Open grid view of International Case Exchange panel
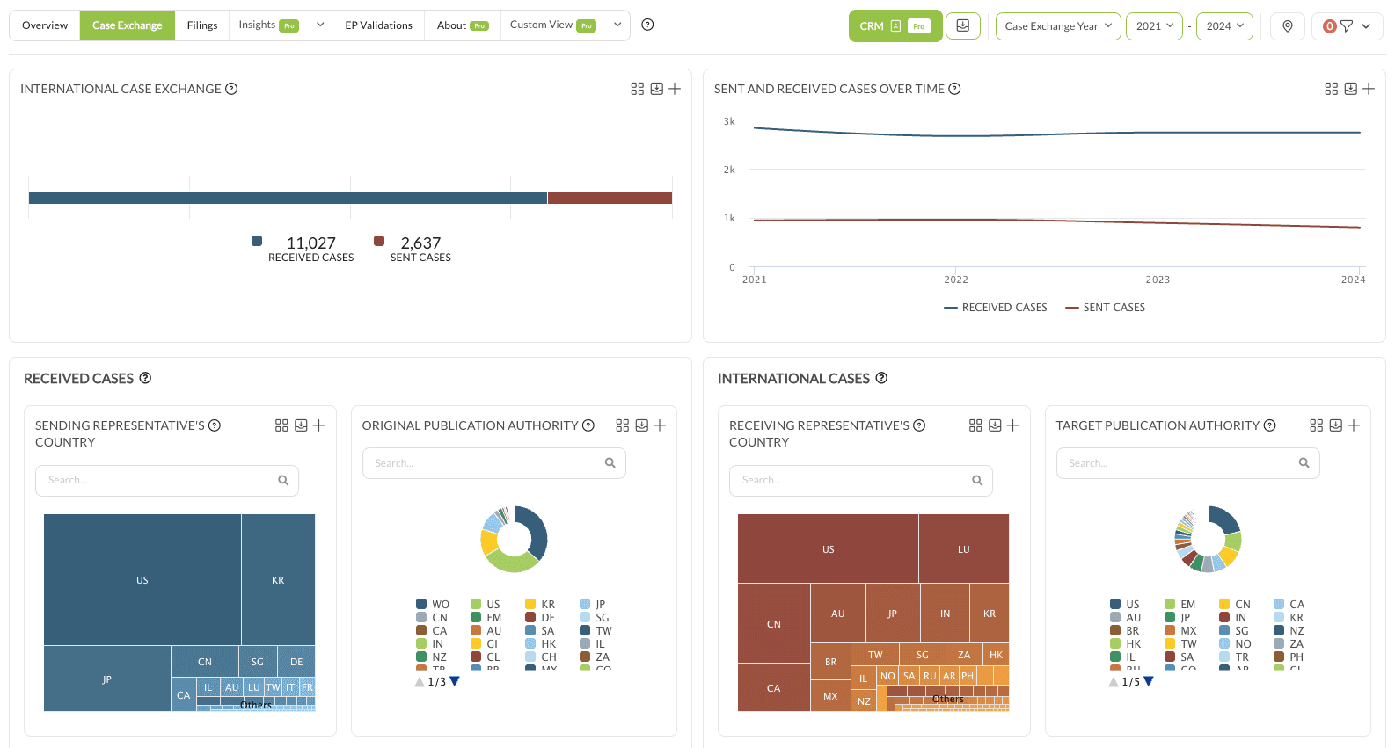This screenshot has width=1395, height=748. (638, 89)
